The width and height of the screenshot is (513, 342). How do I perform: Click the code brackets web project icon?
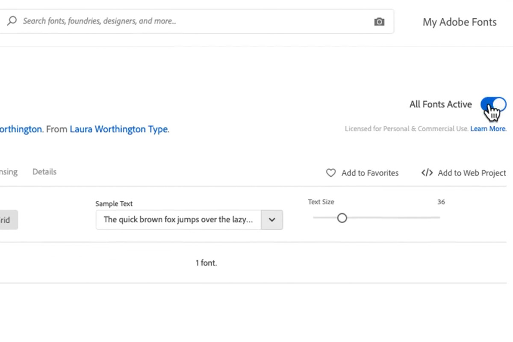427,173
